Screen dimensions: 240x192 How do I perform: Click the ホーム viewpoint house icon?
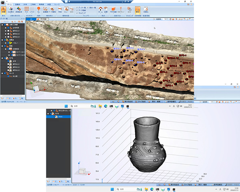click(x=100, y=9)
